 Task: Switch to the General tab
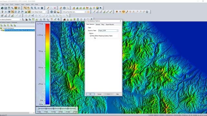pos(98,24)
